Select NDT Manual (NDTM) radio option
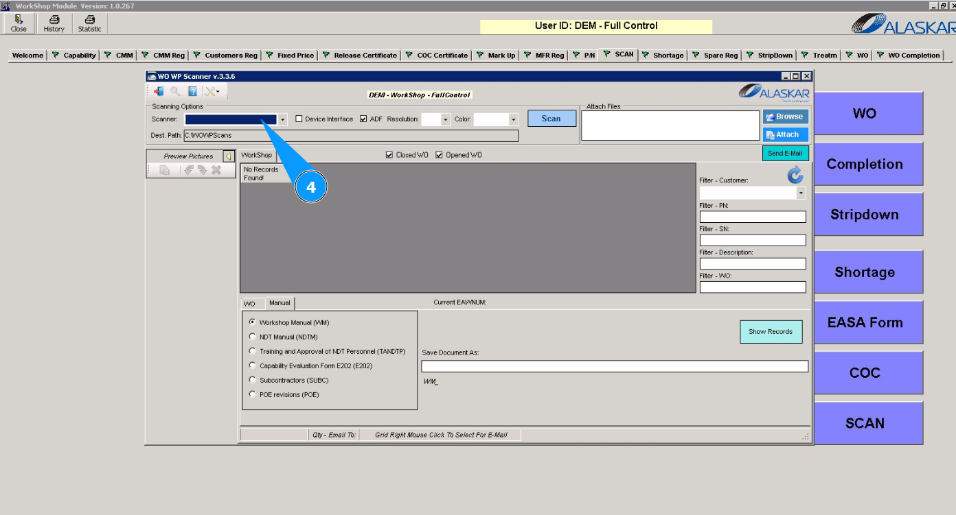956x515 pixels. (x=252, y=337)
